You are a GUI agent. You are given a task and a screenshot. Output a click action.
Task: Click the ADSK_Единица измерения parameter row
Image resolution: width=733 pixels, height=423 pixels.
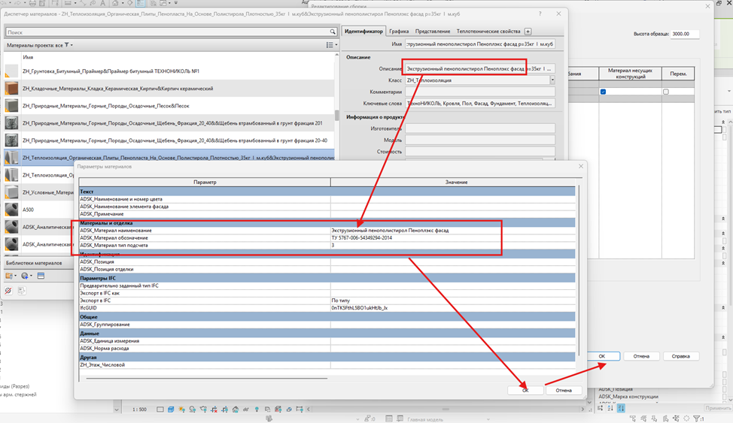coord(327,341)
